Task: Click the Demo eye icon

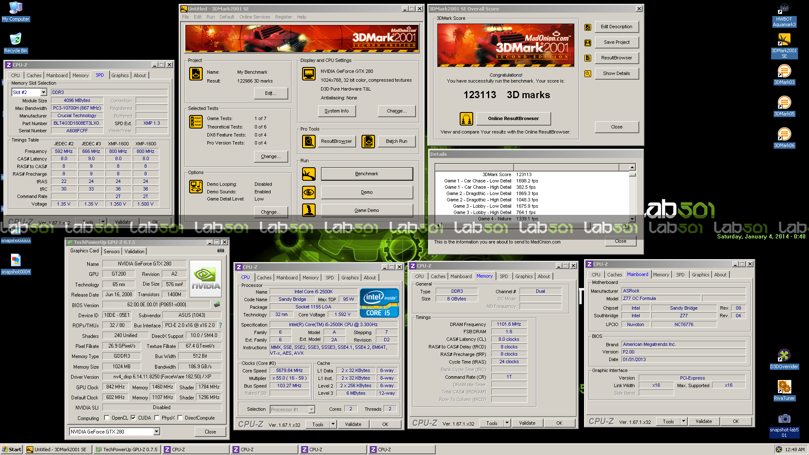Action: [309, 192]
